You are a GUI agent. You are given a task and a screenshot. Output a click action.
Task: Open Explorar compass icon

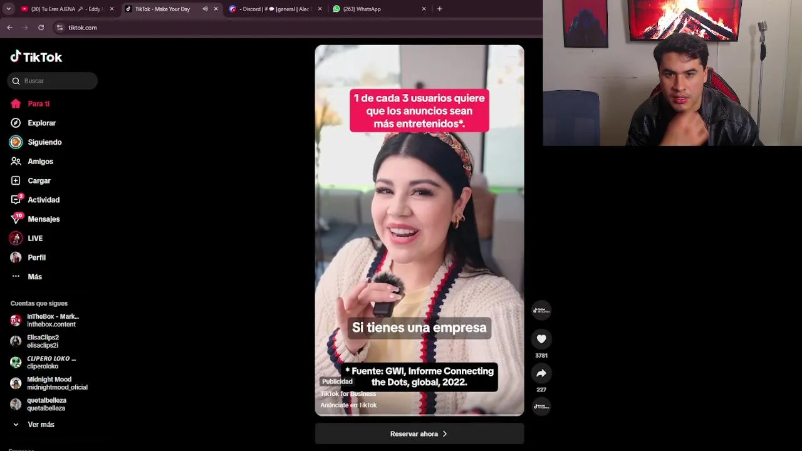(16, 123)
